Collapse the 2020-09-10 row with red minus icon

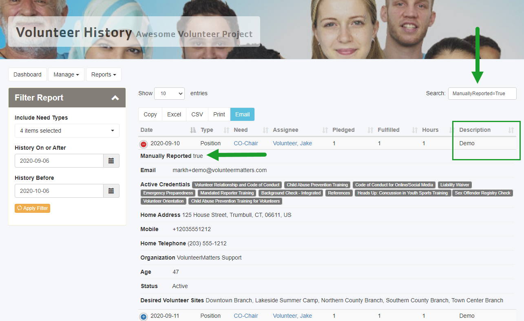point(144,144)
